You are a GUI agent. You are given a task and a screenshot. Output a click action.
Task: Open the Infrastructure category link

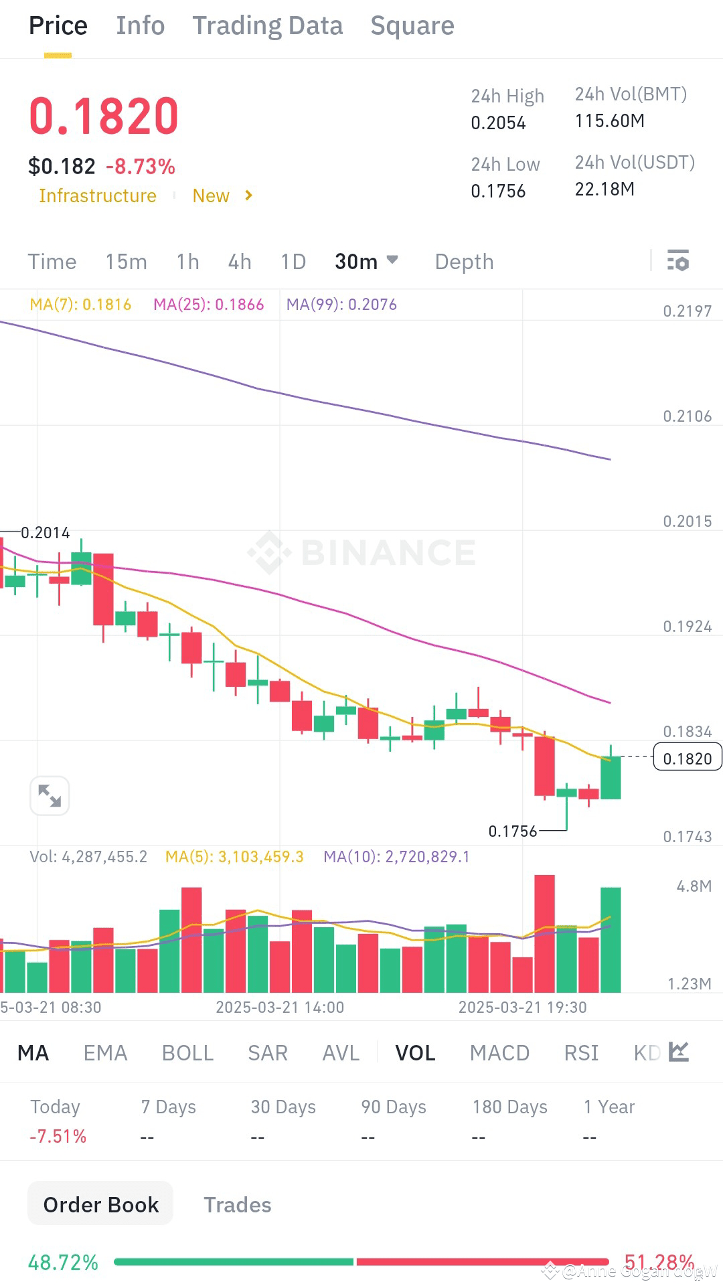tap(97, 195)
